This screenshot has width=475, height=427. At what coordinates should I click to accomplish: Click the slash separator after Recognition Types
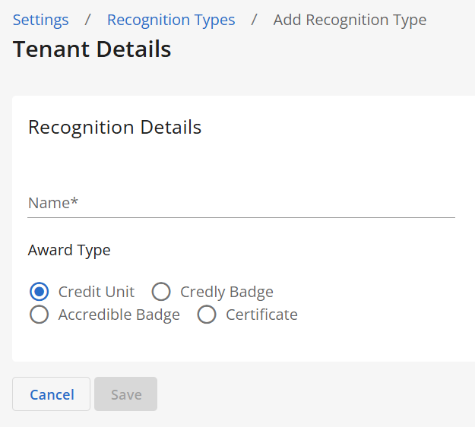(x=255, y=20)
